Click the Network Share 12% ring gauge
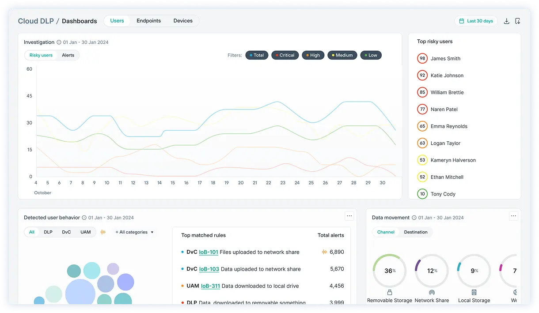 [432, 271]
